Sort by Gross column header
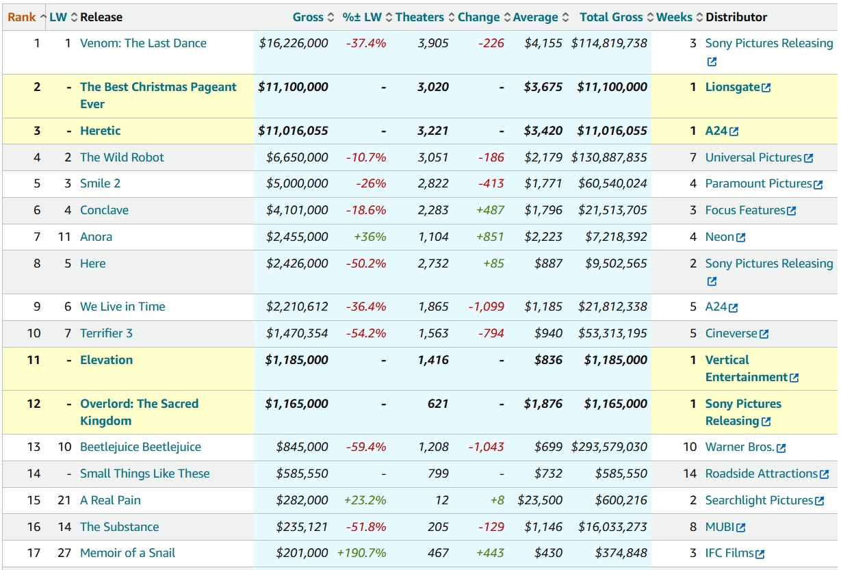The width and height of the screenshot is (841, 570). point(313,17)
